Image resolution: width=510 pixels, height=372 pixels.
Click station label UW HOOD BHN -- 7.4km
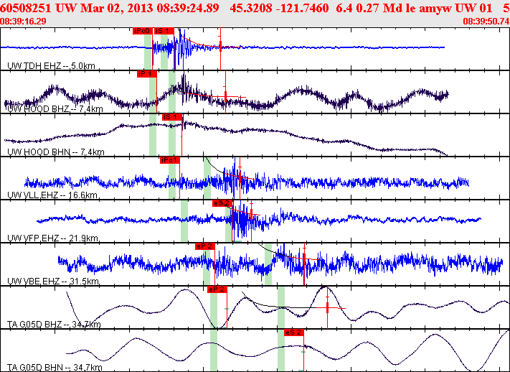56,152
